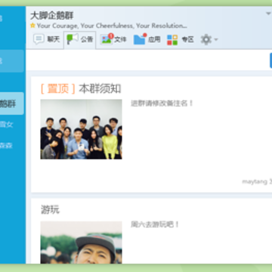The image size is (272, 272).
Task: Open the man-with-cap photo thumbnail
Action: (x=81, y=243)
